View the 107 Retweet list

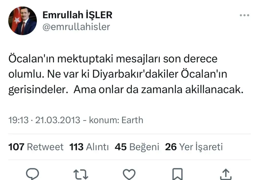[x=36, y=147]
